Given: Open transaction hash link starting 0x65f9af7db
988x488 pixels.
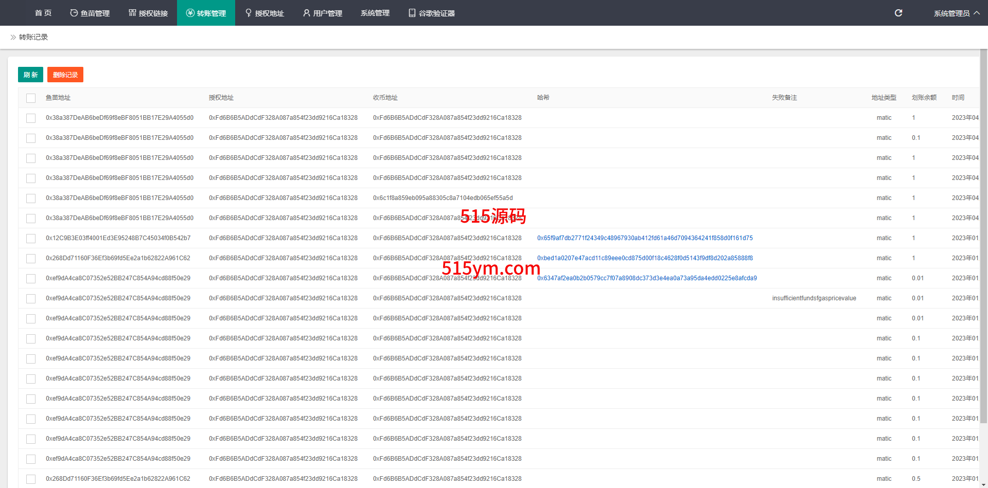Looking at the screenshot, I should pos(645,238).
